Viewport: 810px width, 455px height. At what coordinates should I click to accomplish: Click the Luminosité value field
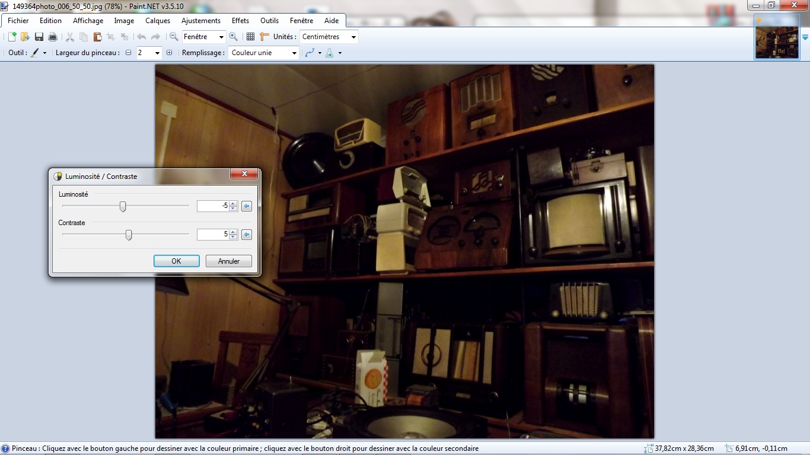point(213,206)
